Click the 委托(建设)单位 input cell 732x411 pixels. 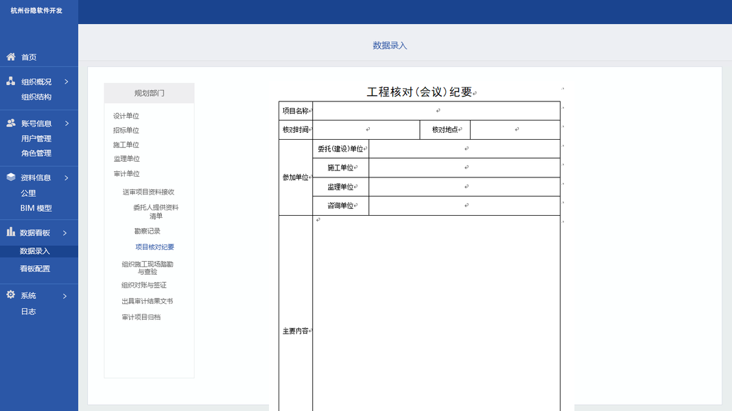point(464,149)
